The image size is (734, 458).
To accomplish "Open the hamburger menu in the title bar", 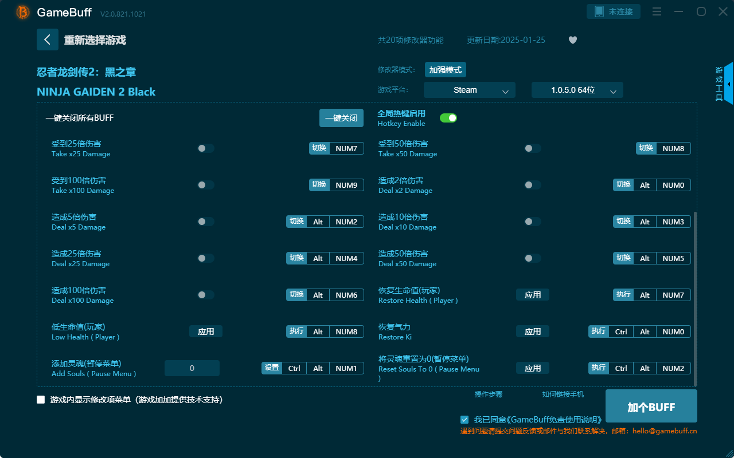I will [657, 11].
